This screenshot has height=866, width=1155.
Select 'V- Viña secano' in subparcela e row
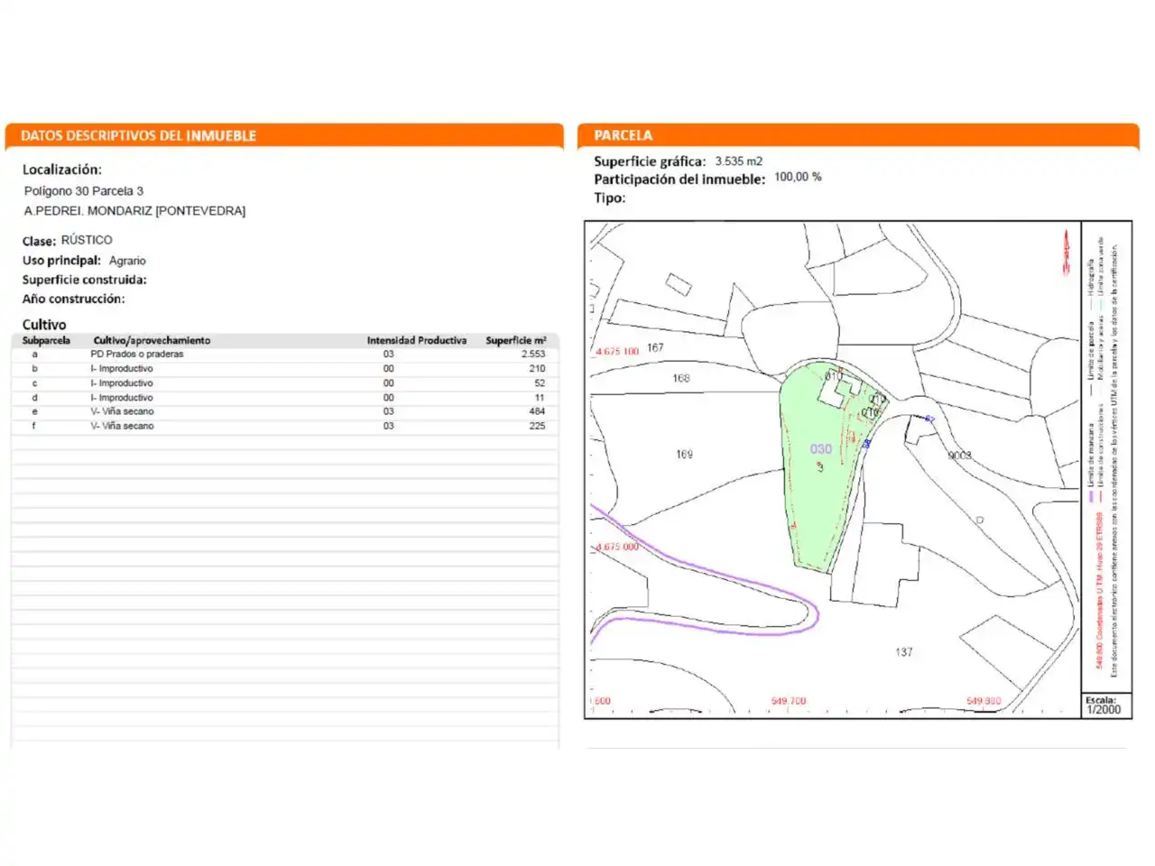click(x=122, y=411)
